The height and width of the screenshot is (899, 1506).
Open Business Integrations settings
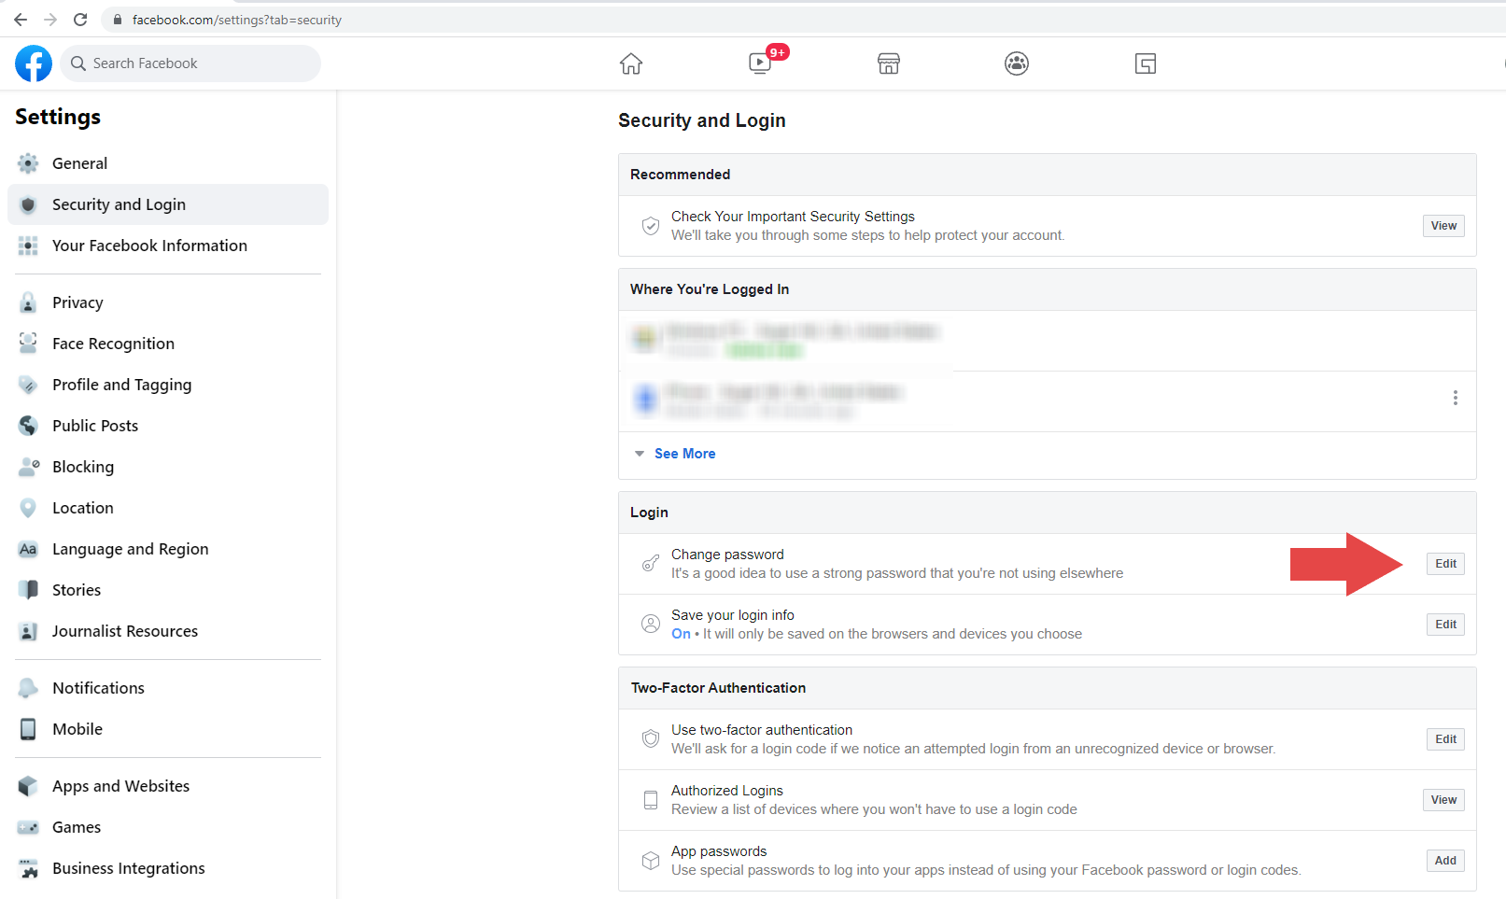point(168,868)
